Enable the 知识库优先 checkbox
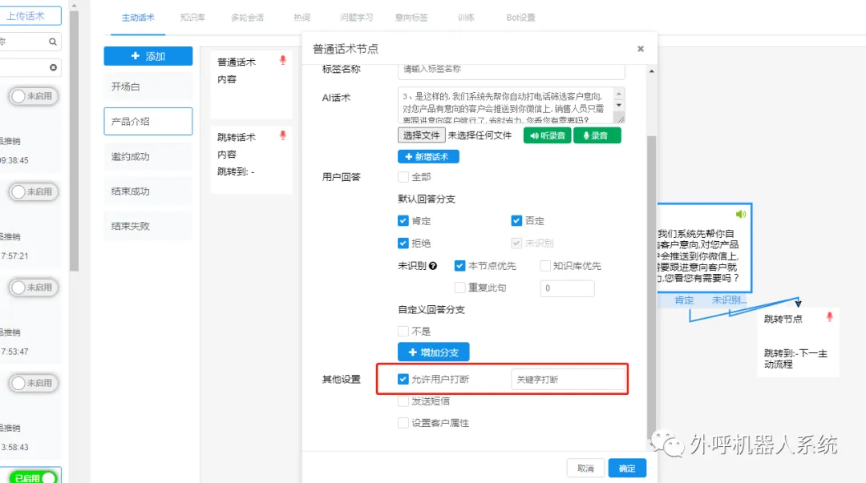 (x=545, y=266)
